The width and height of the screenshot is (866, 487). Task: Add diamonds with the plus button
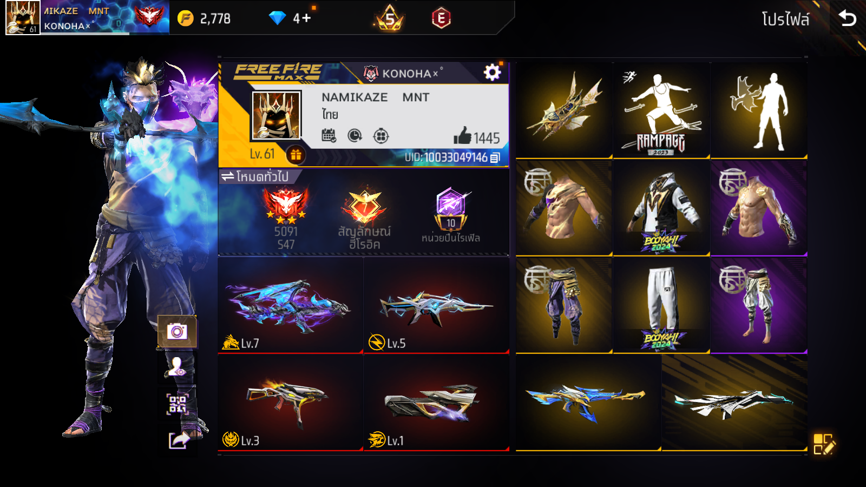[306, 18]
